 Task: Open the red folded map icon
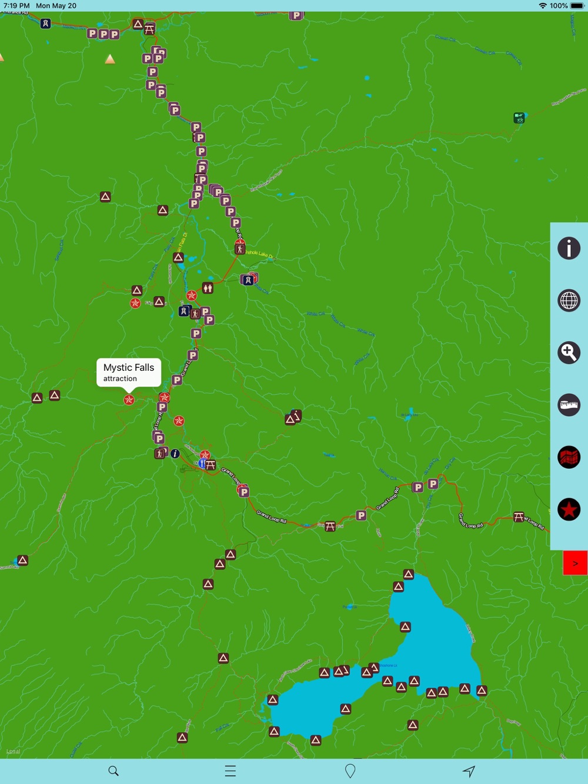tap(569, 457)
